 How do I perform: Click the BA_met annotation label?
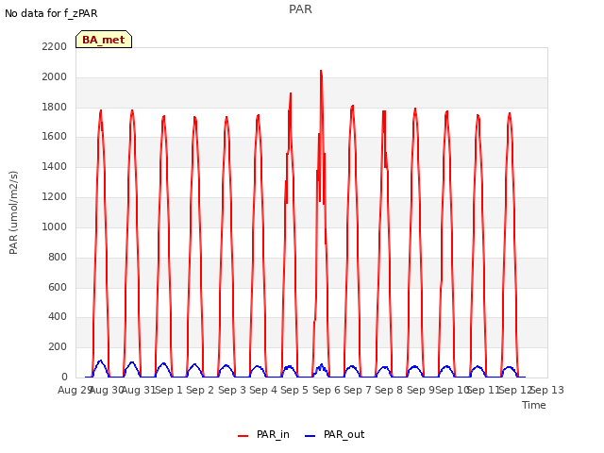pos(104,40)
